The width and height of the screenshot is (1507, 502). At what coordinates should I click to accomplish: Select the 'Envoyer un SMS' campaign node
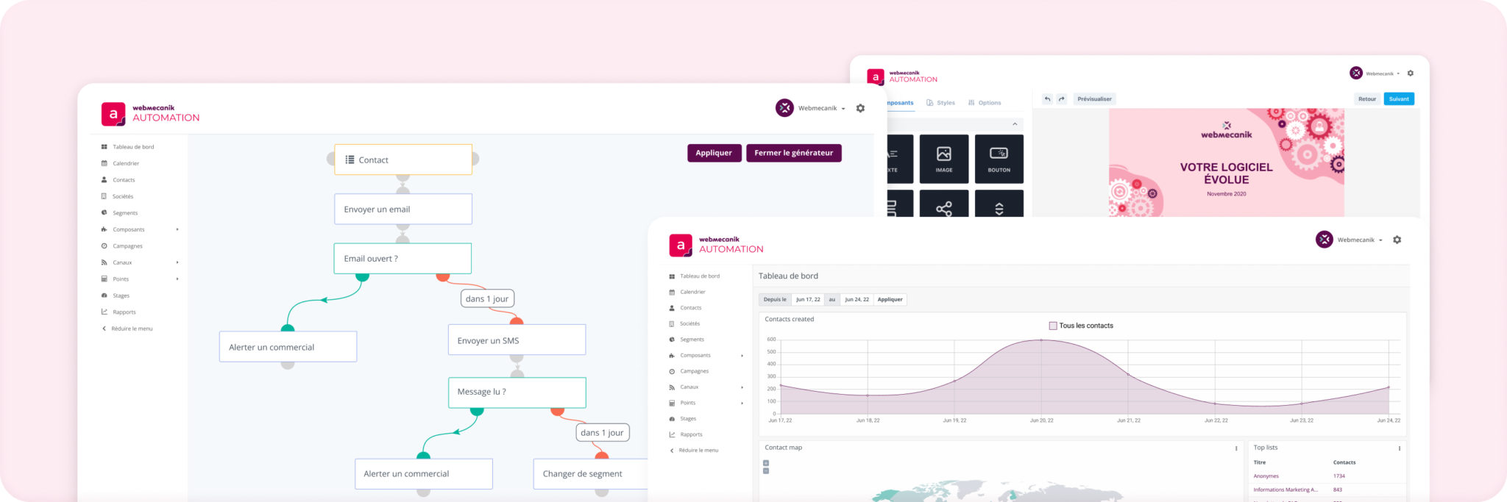517,340
